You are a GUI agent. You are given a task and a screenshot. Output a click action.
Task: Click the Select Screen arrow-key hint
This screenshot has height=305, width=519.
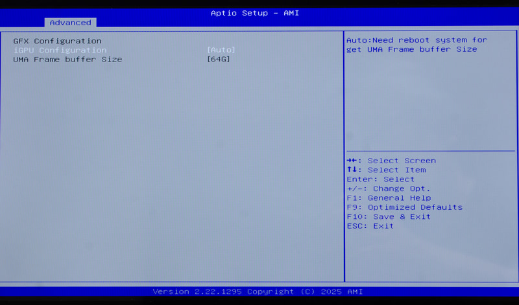pos(391,161)
